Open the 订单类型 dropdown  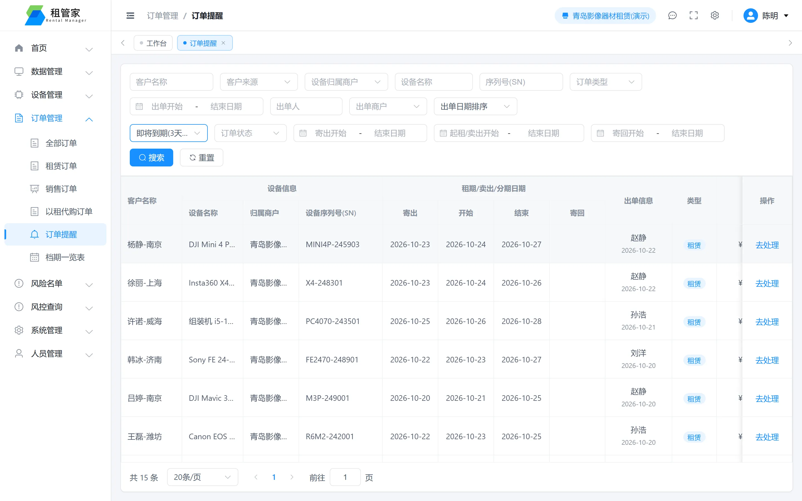(x=606, y=82)
